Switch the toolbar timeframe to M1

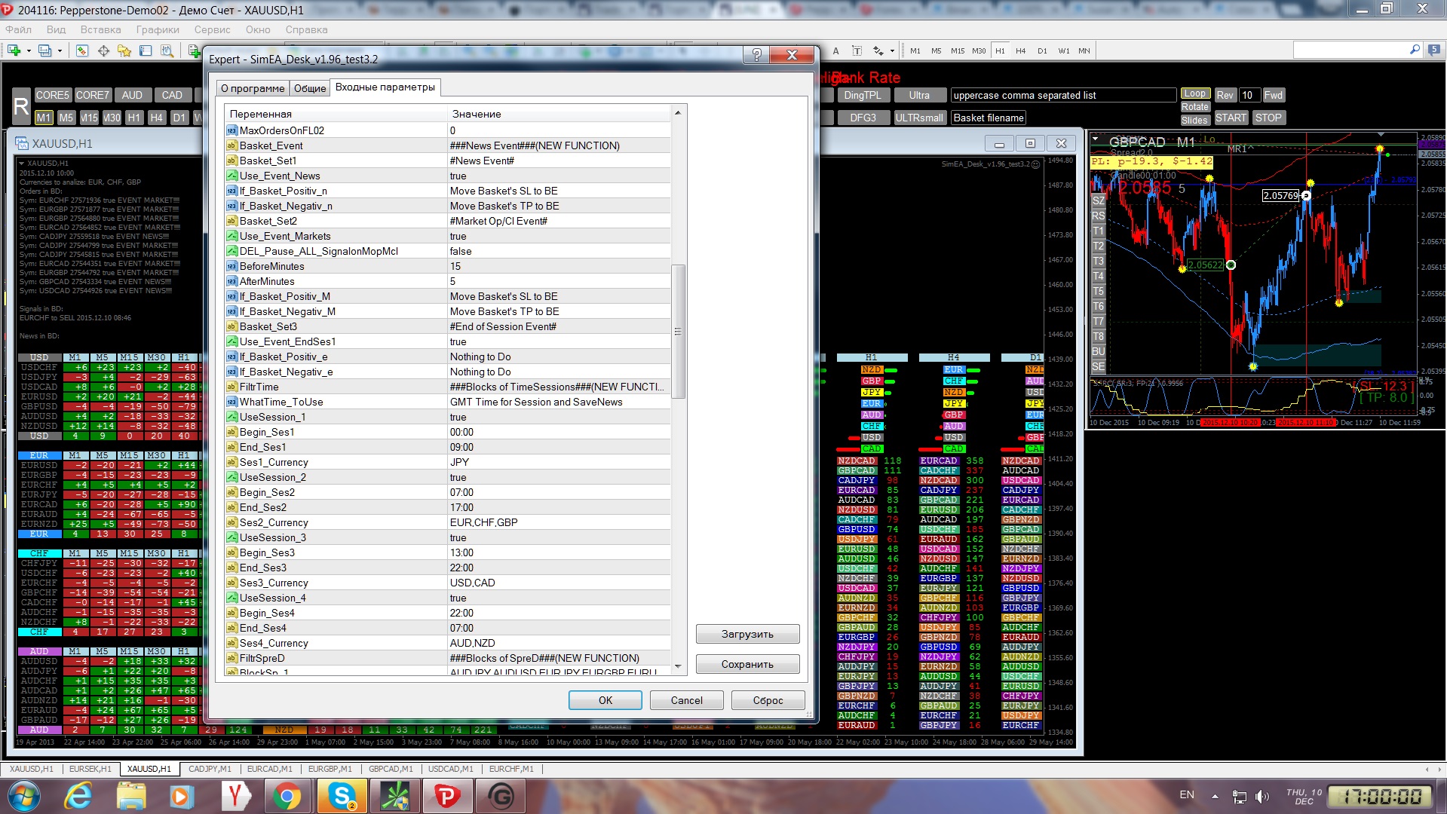tap(915, 50)
